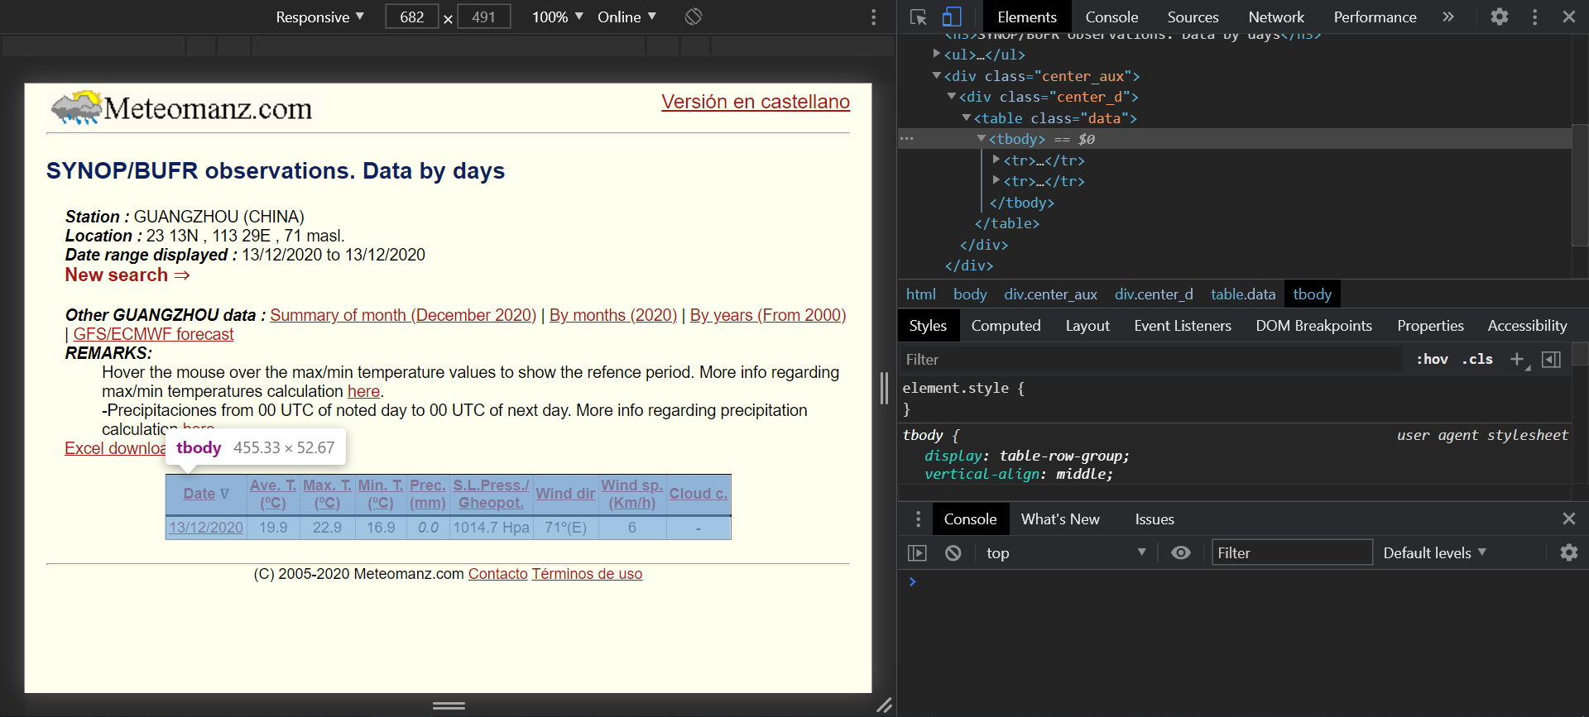This screenshot has height=717, width=1589.
Task: Select the What's New drawer tab
Action: pyautogui.click(x=1060, y=519)
